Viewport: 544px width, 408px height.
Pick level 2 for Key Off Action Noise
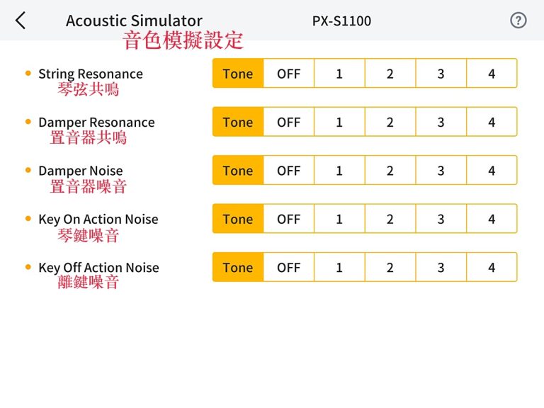point(390,268)
